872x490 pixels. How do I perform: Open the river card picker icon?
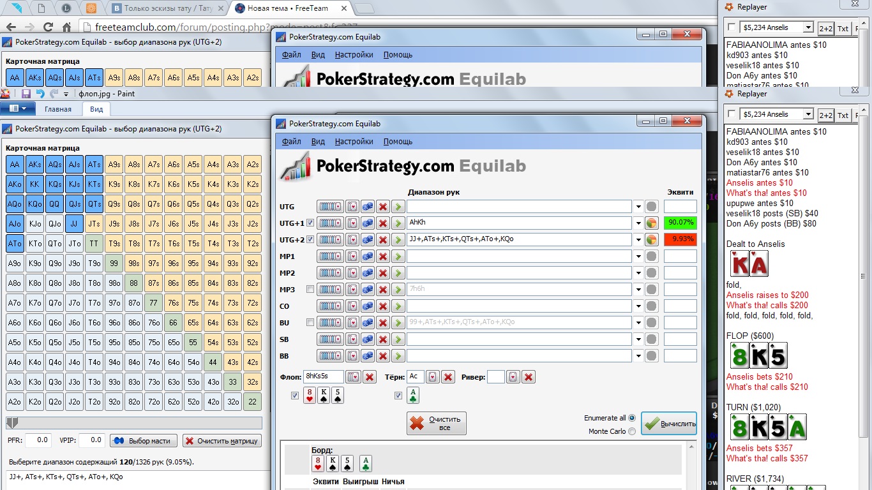pos(513,377)
